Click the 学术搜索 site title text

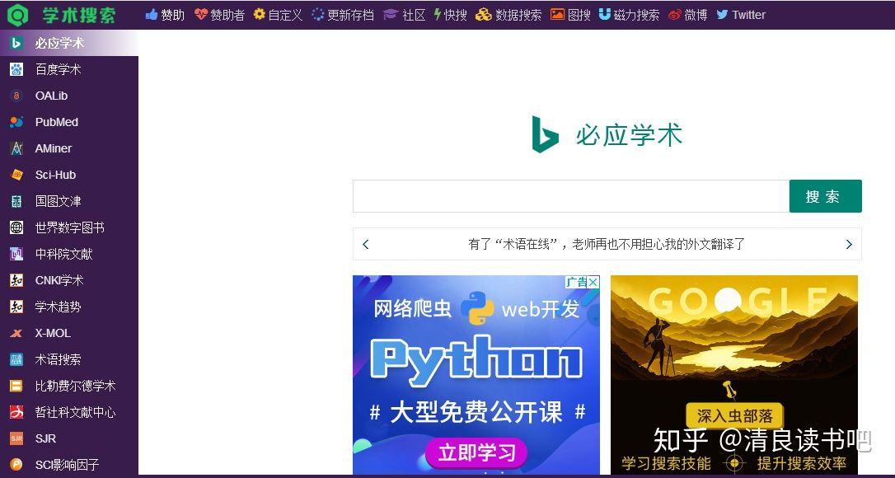click(79, 15)
